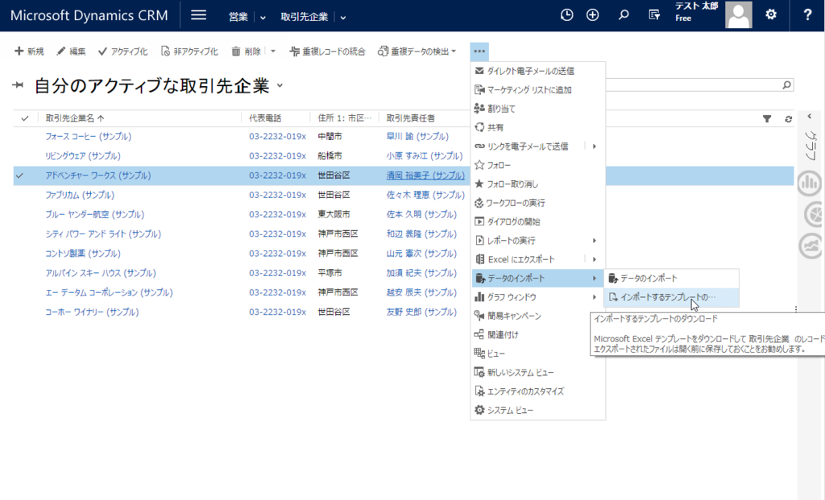The width and height of the screenshot is (825, 500).
Task: Expand the 営業 area dropdown chevron
Action: (x=263, y=18)
